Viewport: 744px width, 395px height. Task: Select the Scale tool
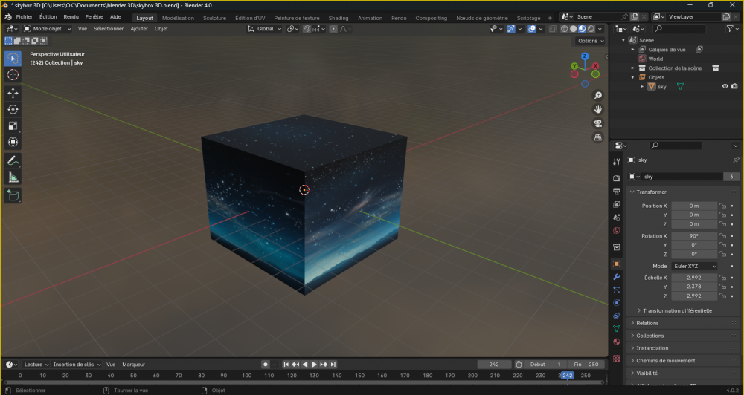(x=13, y=125)
